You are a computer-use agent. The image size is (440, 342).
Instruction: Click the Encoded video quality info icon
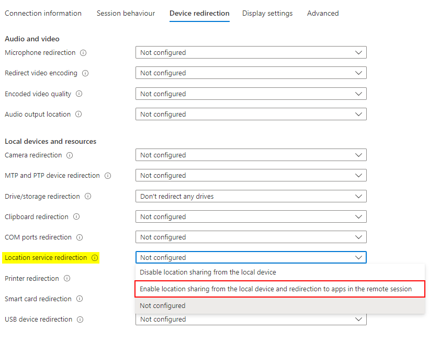click(x=79, y=94)
